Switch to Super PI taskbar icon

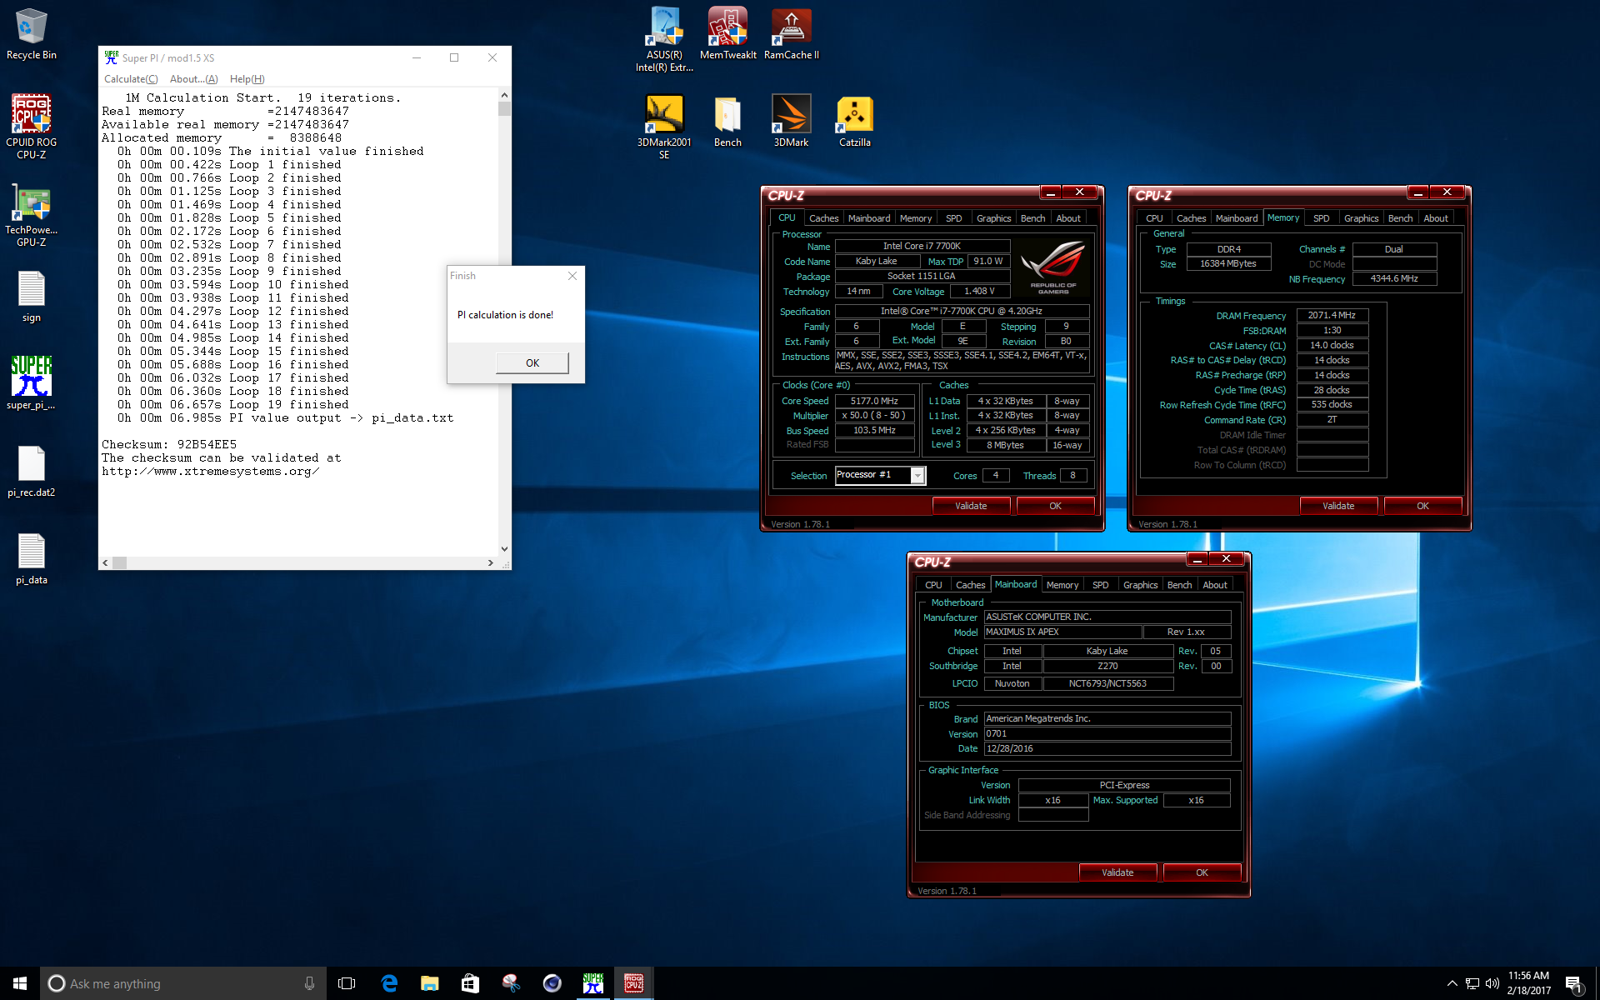592,983
